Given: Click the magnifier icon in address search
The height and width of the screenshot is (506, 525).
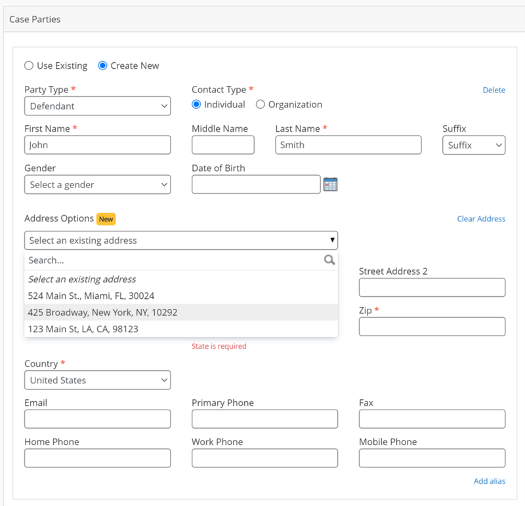Looking at the screenshot, I should click(329, 260).
